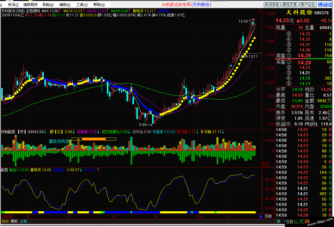Click month 8 on the time axis
The image size is (334, 227).
coord(114,216)
